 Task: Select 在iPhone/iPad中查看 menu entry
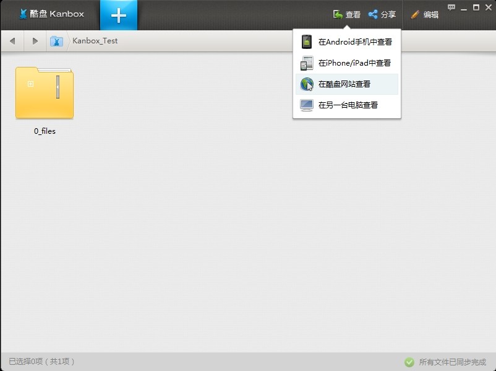click(x=347, y=63)
